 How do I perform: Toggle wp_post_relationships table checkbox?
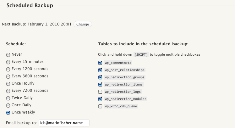coord(100,70)
